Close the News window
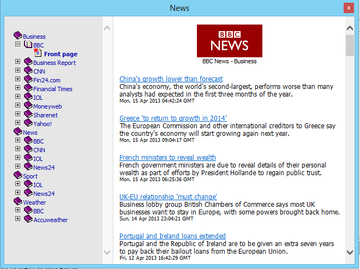Image resolution: width=360 pixels, height=269 pixels. (x=347, y=8)
